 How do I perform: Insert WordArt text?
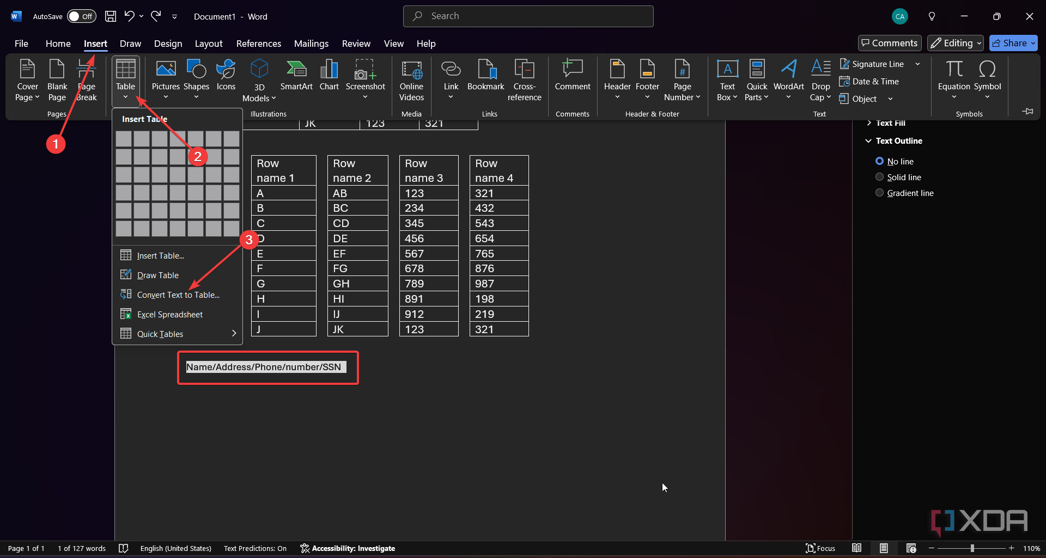click(788, 81)
